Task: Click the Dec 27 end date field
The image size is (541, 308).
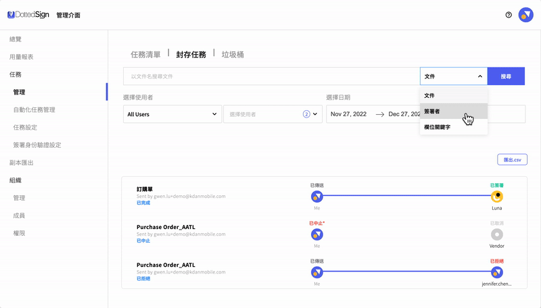Action: pyautogui.click(x=404, y=114)
